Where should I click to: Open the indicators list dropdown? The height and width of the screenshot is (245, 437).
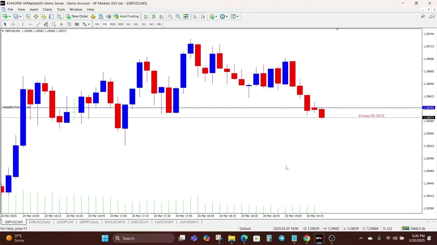(x=213, y=16)
